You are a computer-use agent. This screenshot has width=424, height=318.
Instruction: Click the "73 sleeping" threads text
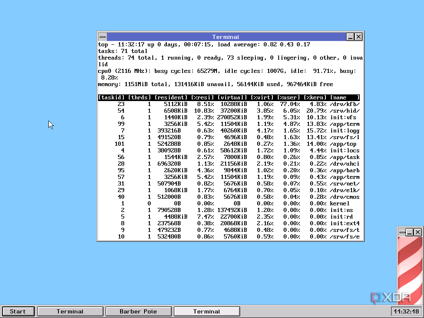245,58
